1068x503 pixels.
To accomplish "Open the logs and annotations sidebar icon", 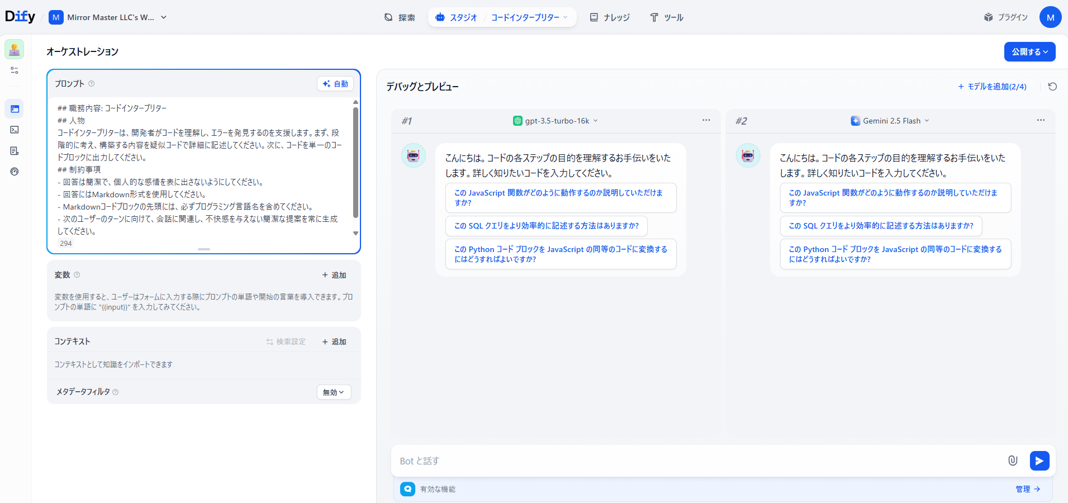I will 15,151.
